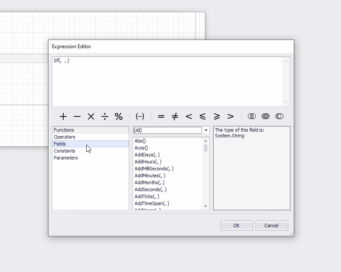Insert the Not logical operator icon
Screen dimensions: 341x272
[x=279, y=116]
